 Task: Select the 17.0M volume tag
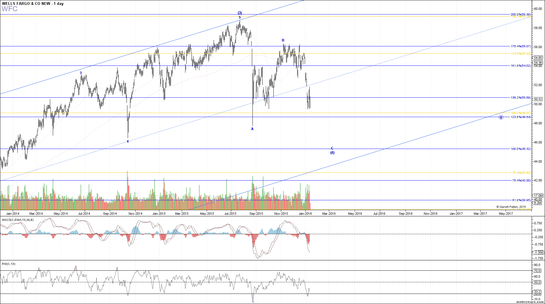point(538,196)
